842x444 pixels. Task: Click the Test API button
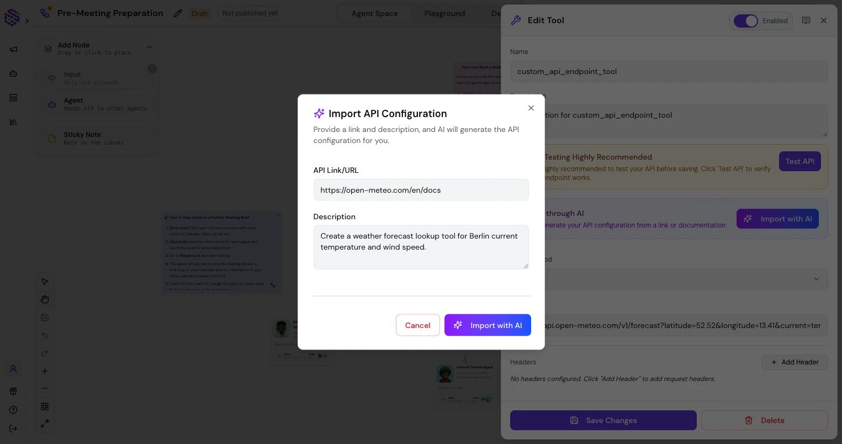(x=799, y=161)
